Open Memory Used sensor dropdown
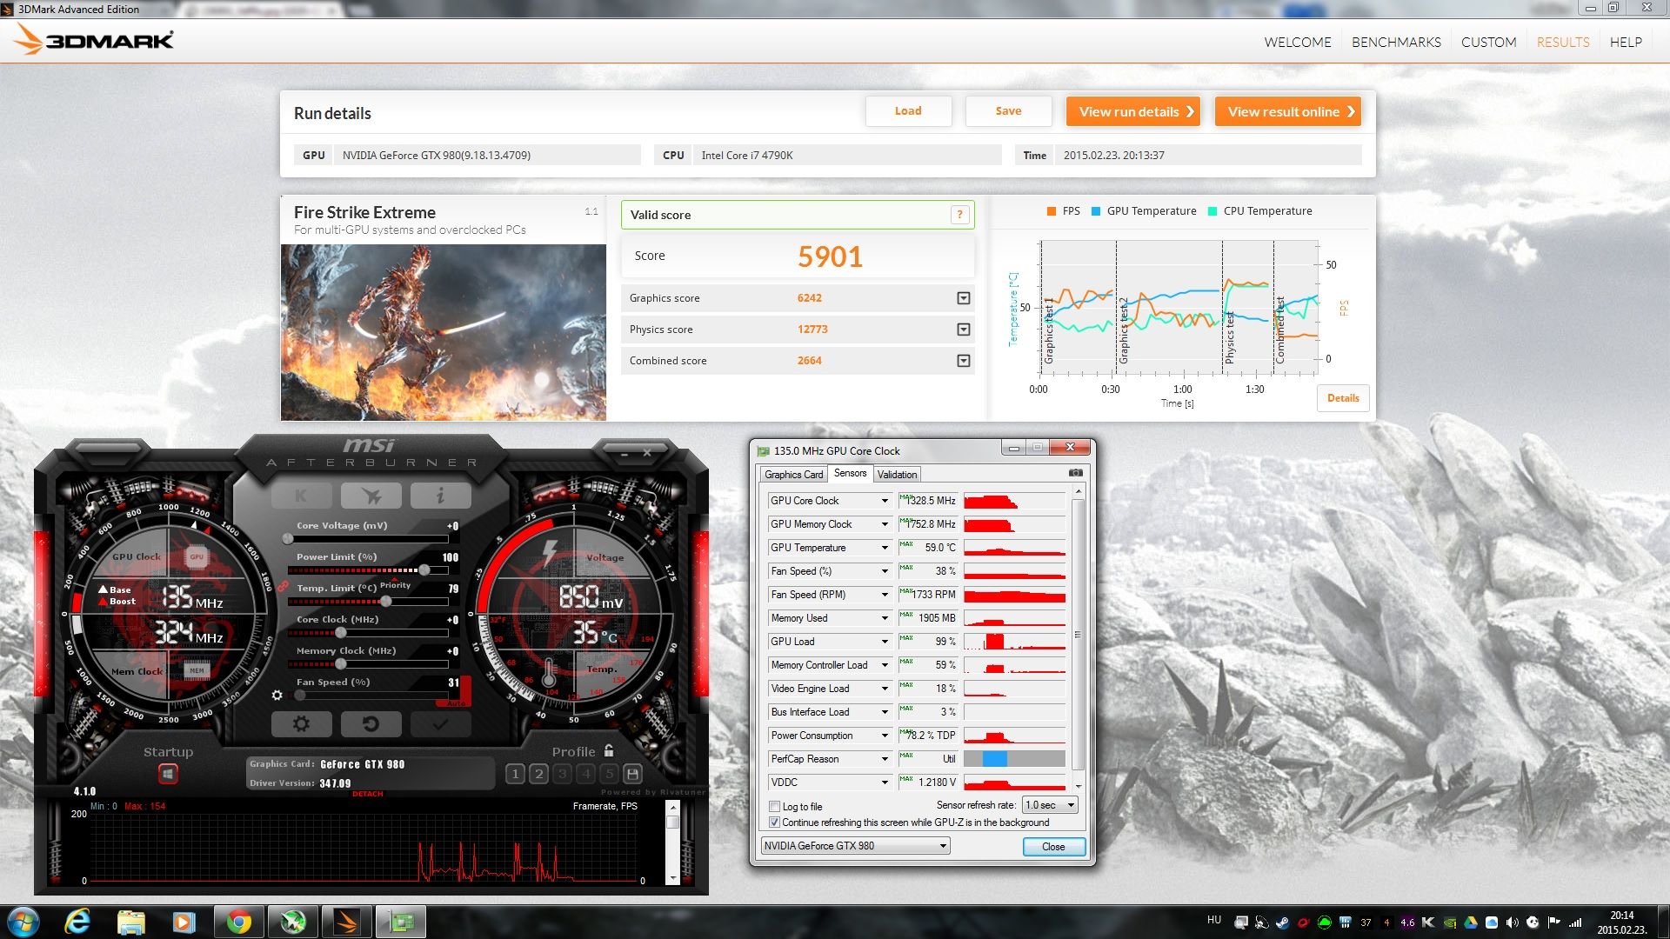This screenshot has width=1670, height=939. pyautogui.click(x=885, y=618)
